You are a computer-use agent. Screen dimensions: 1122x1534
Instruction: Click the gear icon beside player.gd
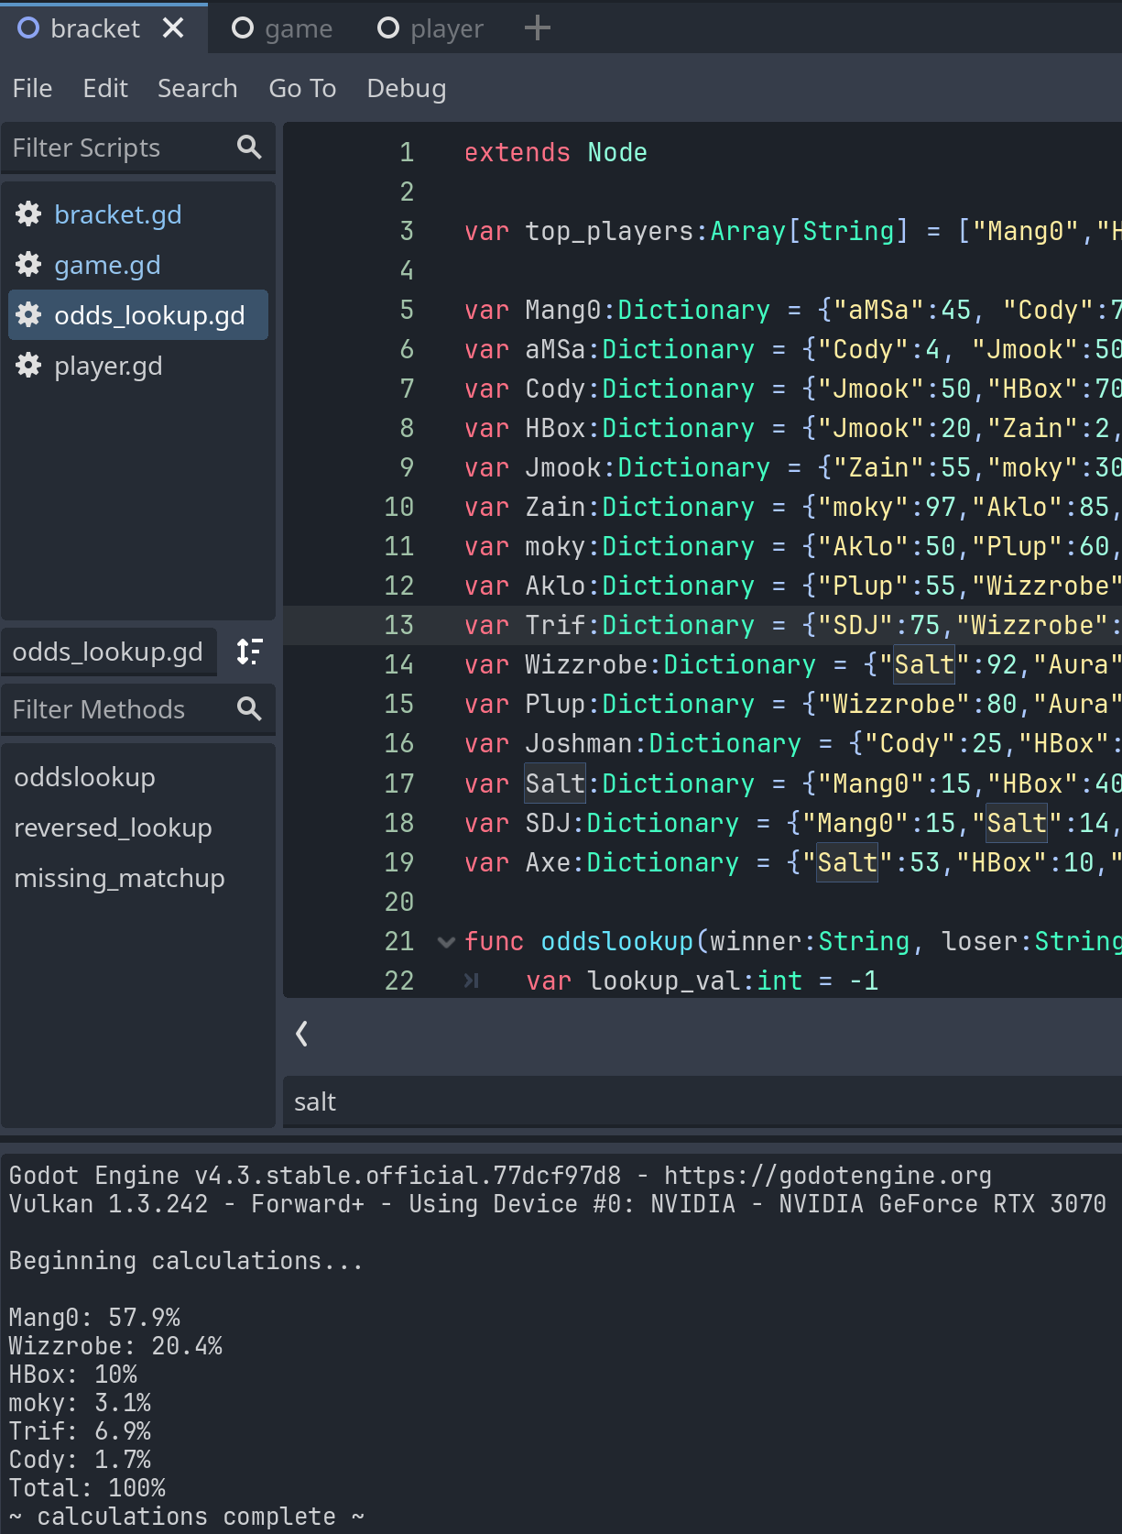(x=28, y=366)
